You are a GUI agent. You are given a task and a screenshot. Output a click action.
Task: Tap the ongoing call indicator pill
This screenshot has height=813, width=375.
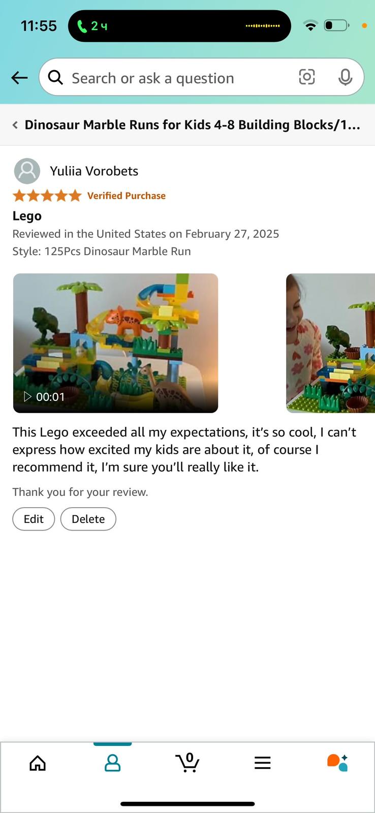point(179,26)
